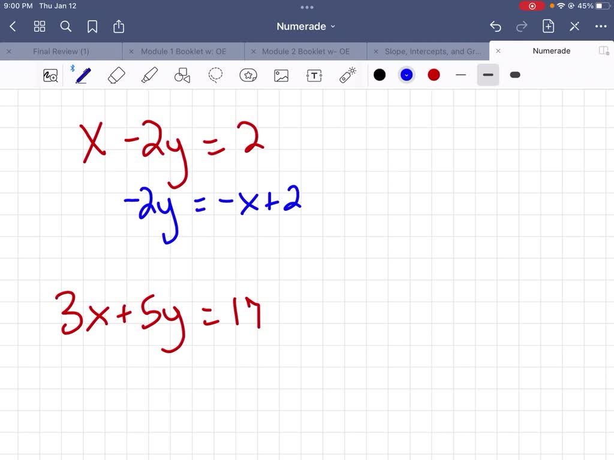Screen dimensions: 614x460
Task: Toggle the bookmark on this page
Action: point(92,26)
